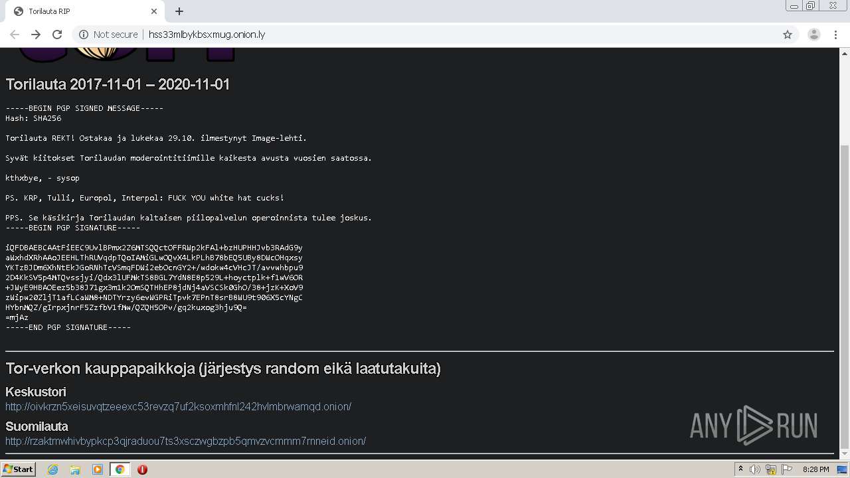Open the volume control in system tray
850x478 pixels.
(x=755, y=469)
